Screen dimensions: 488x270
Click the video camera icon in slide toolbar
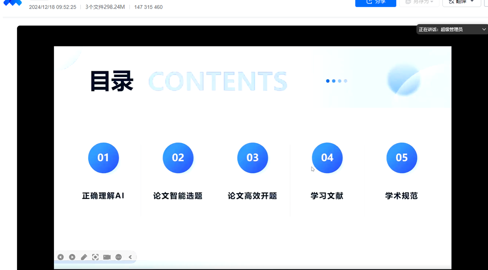[107, 257]
